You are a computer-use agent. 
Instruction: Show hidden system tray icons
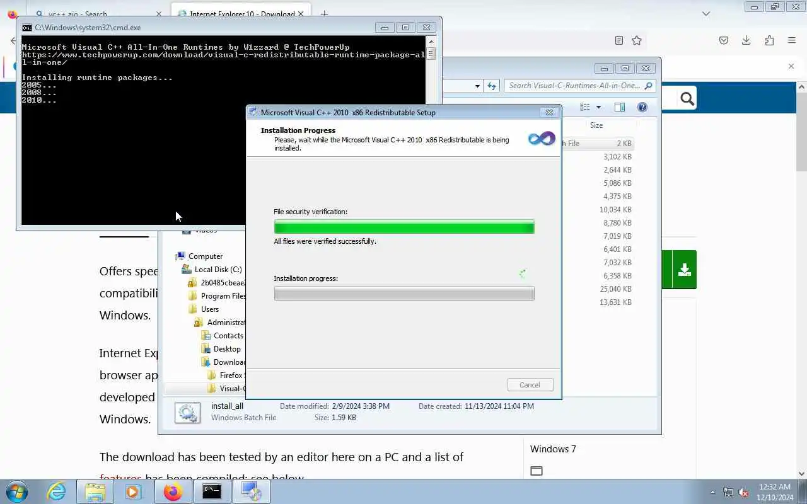coord(713,492)
